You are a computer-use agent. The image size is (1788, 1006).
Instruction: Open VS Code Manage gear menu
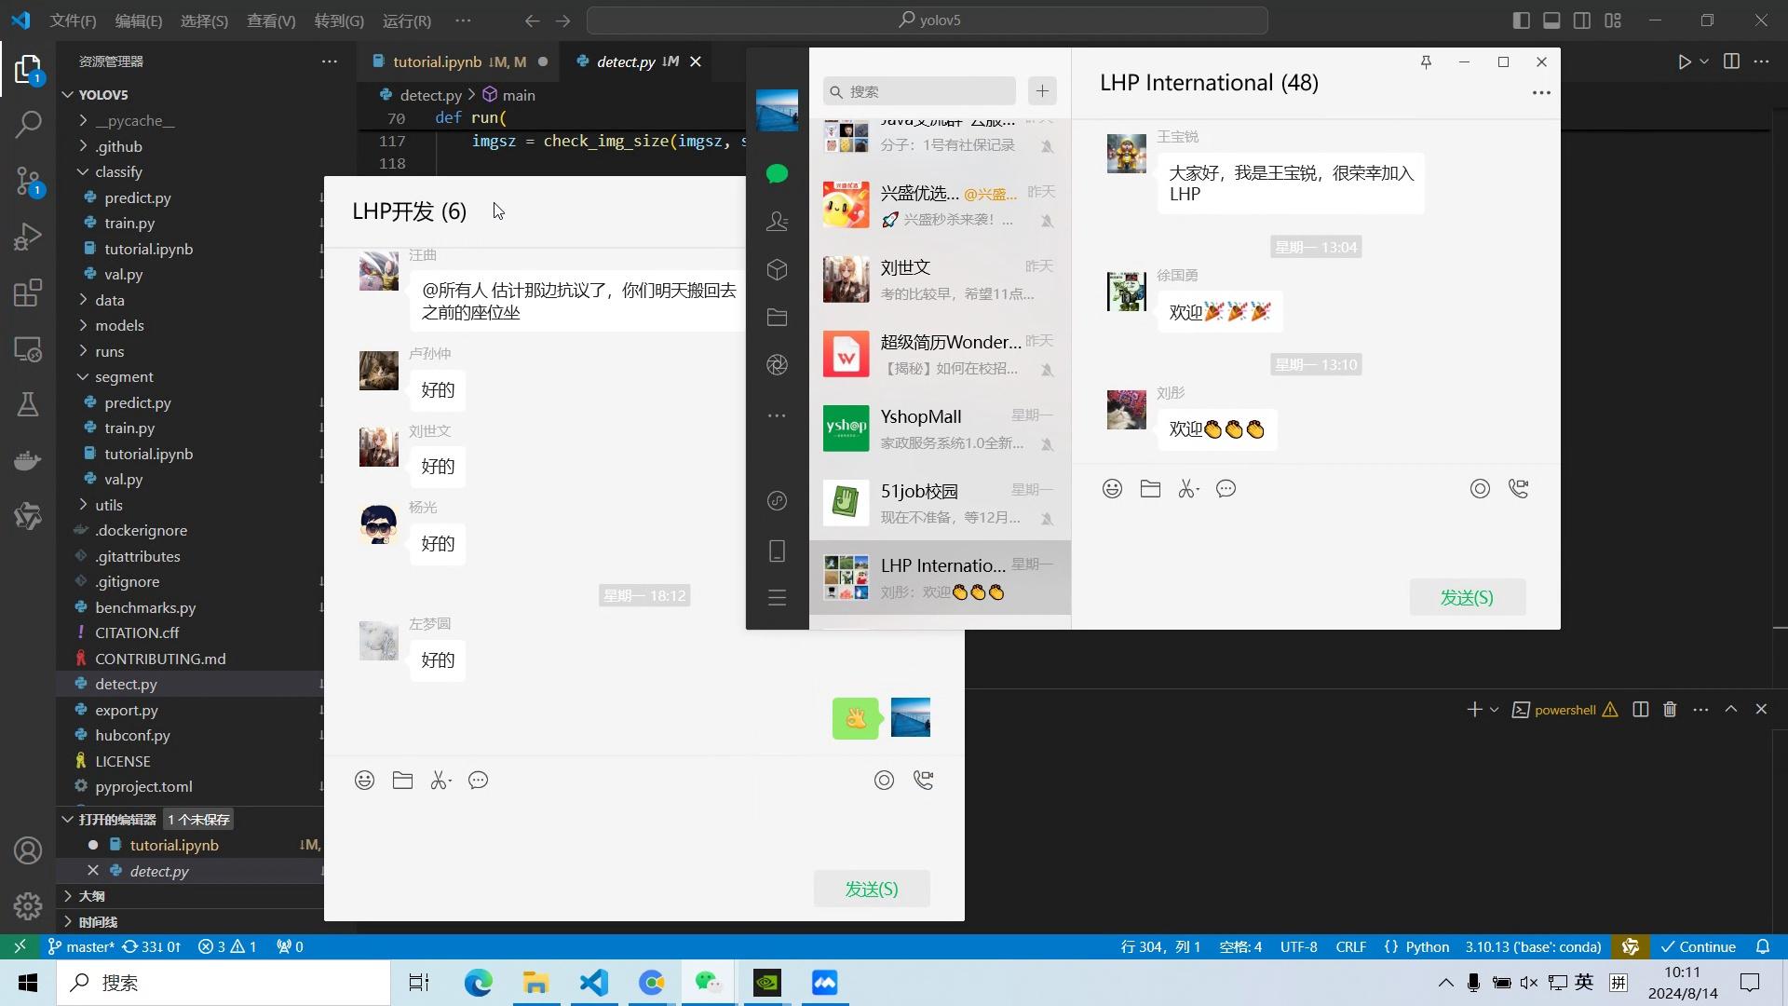coord(28,905)
